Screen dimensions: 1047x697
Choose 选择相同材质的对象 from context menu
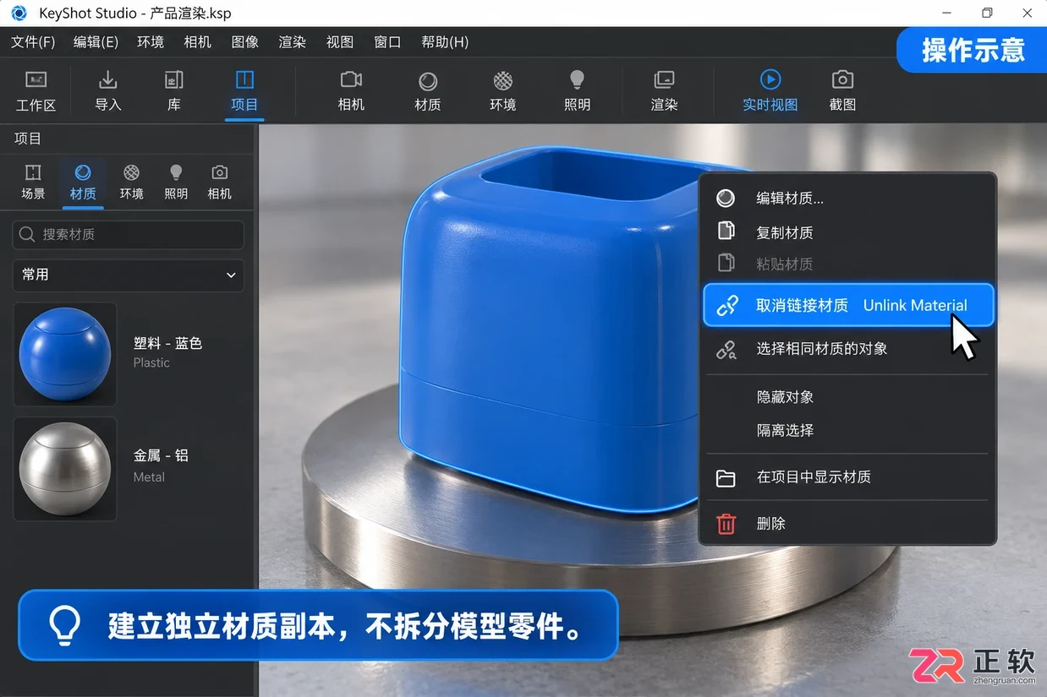click(x=847, y=349)
